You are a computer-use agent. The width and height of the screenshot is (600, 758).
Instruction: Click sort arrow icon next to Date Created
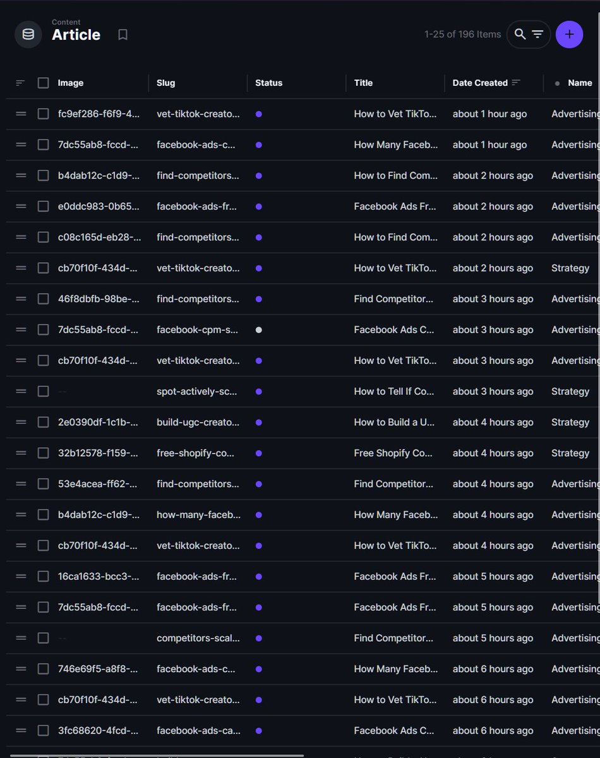[x=516, y=83]
